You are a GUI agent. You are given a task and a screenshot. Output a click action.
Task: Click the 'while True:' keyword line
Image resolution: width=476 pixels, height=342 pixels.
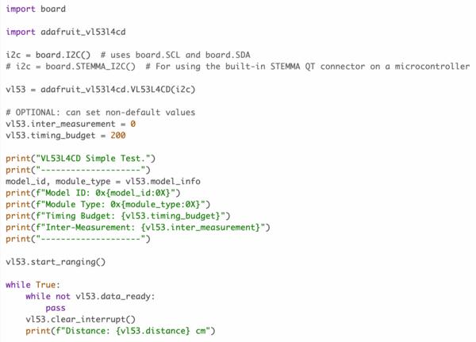33,284
